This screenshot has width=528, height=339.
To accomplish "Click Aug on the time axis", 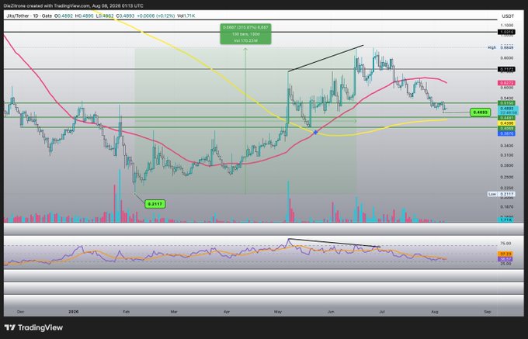I will pyautogui.click(x=435, y=312).
